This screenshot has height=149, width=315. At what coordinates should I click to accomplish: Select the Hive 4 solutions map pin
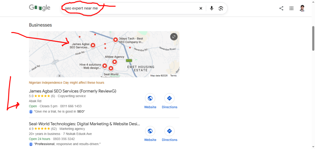(x=105, y=66)
